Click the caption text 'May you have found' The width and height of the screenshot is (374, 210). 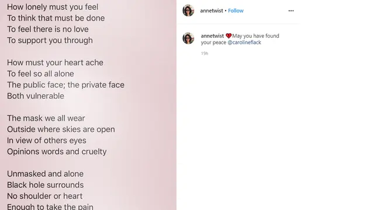256,36
